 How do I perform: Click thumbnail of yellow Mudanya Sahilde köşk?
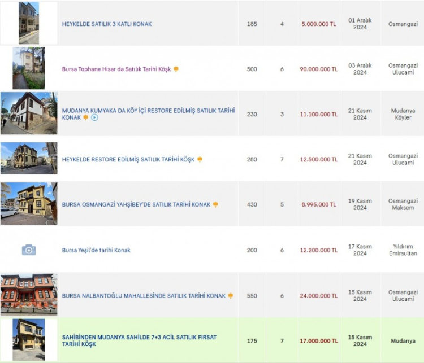29,340
